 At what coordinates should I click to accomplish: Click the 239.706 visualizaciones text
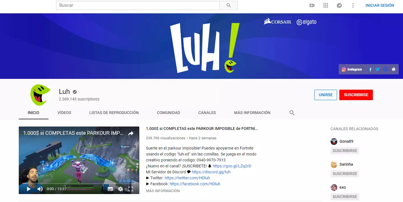tap(165, 138)
